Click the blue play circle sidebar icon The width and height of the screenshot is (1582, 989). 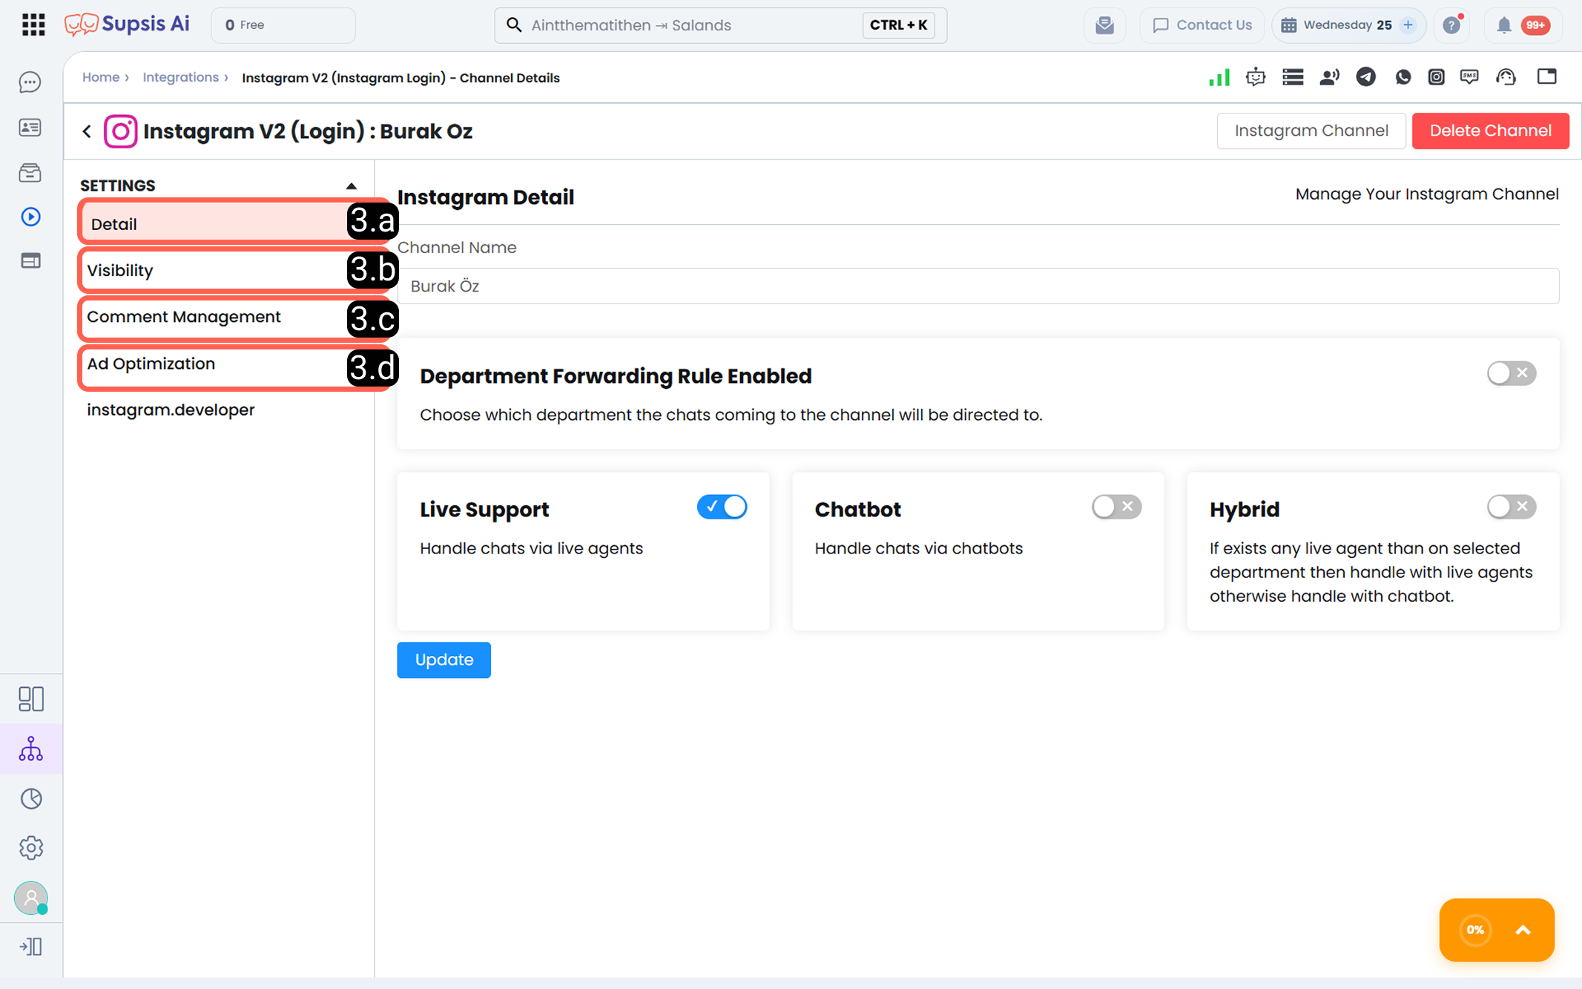tap(30, 217)
